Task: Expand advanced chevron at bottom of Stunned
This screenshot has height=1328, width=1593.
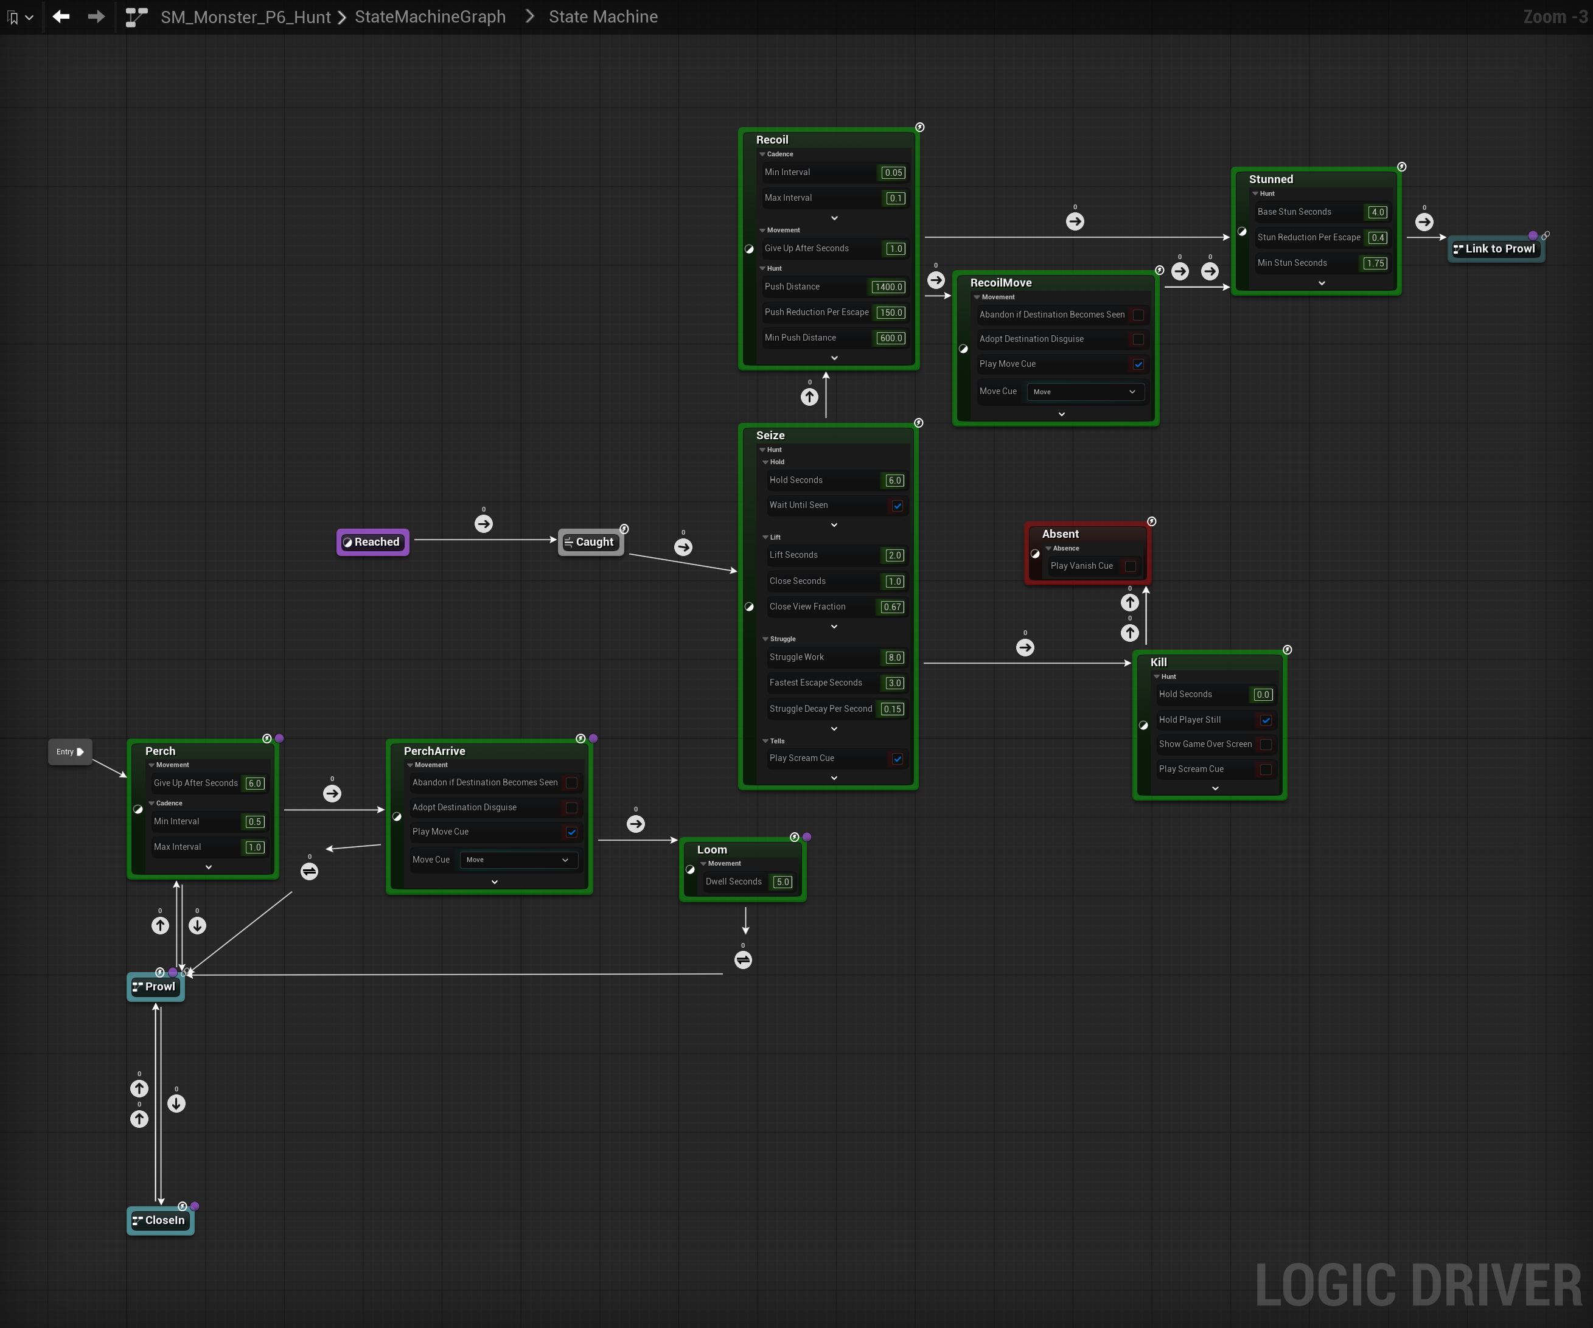Action: (x=1322, y=283)
